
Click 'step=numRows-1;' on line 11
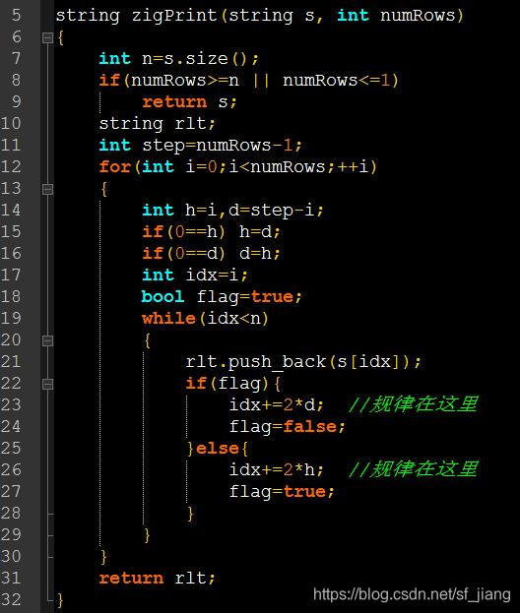pyautogui.click(x=222, y=146)
